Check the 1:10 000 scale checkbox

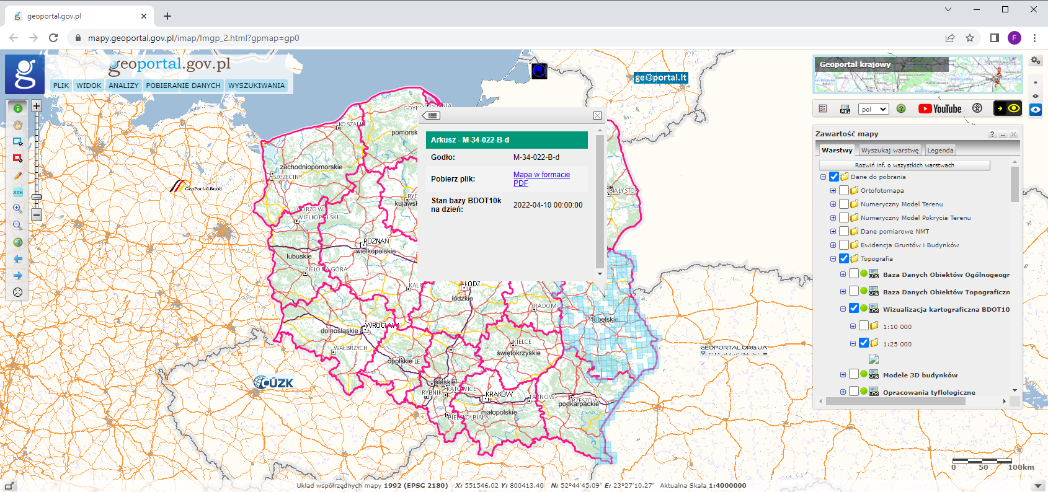(x=864, y=326)
